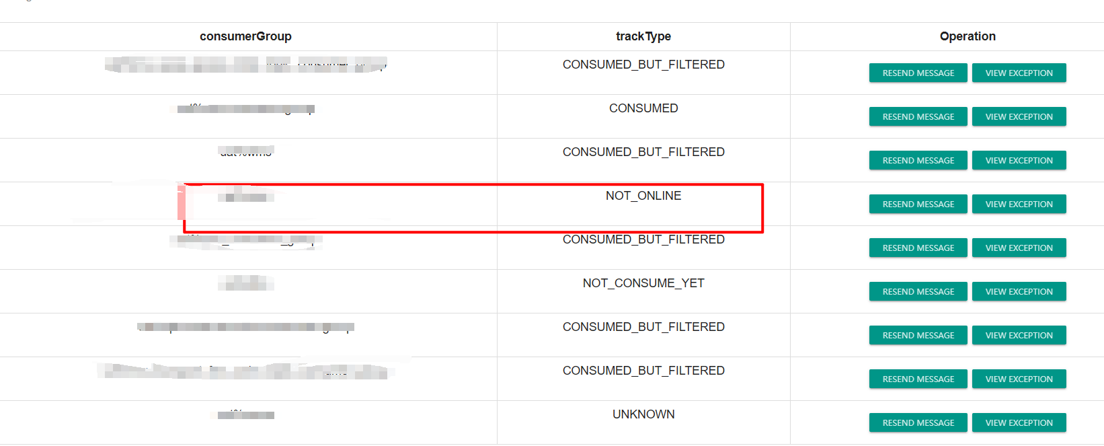Click RESEND MESSAGE in the first table row

click(x=918, y=73)
